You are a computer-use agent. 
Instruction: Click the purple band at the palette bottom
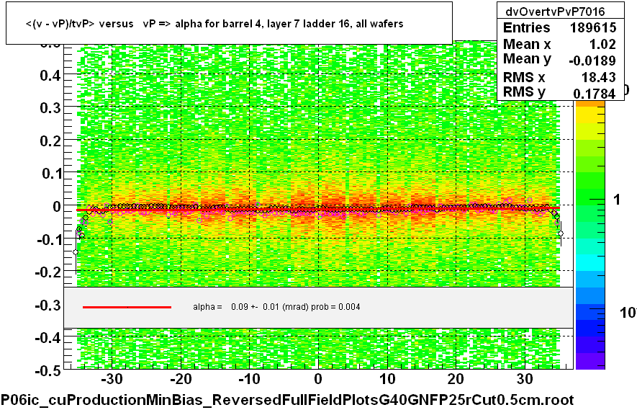tap(590, 361)
